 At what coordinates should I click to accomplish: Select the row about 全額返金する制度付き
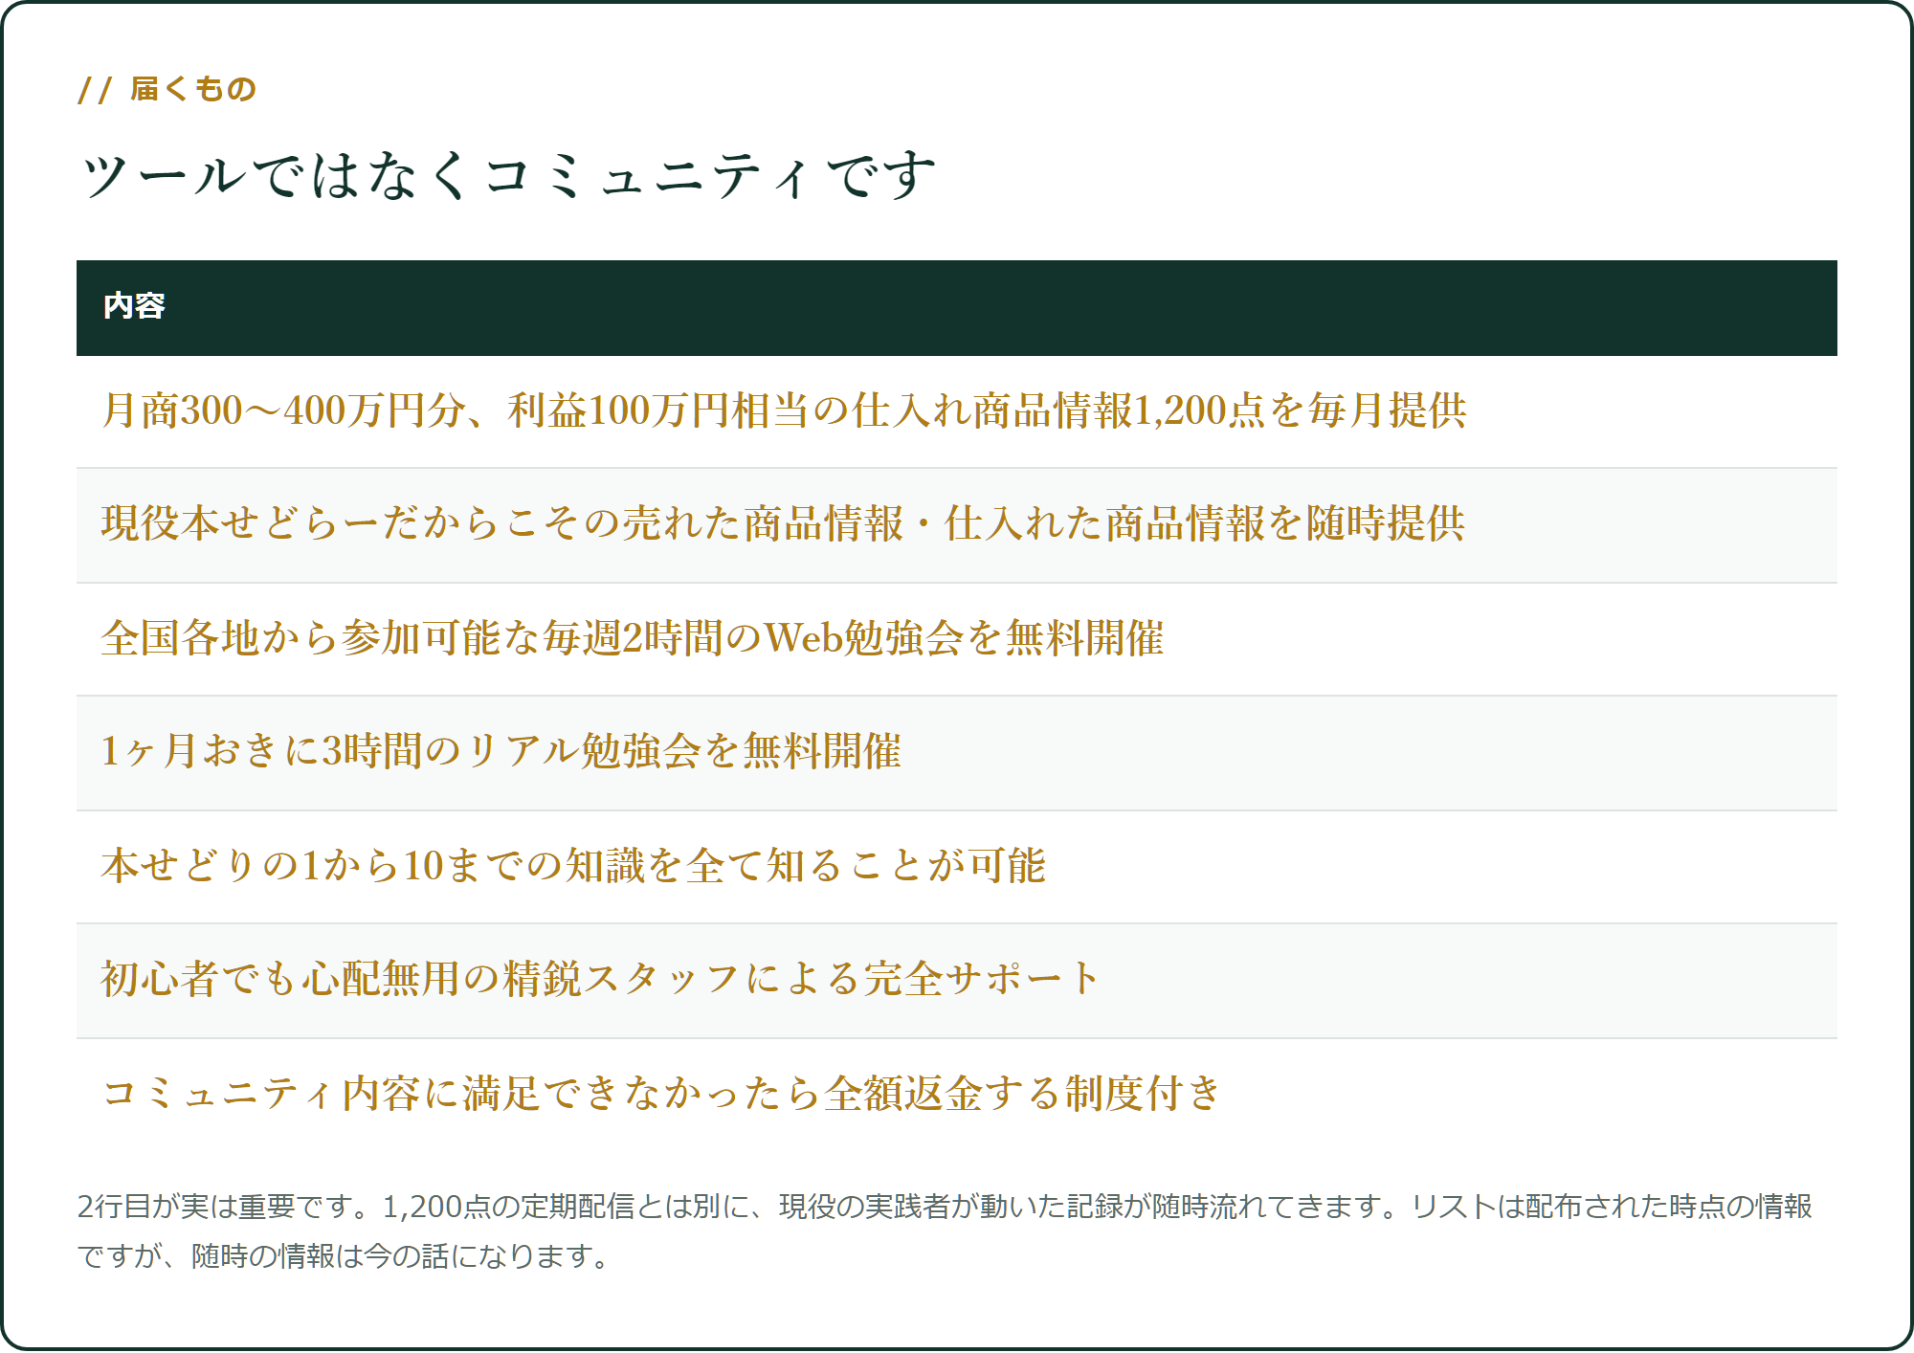coord(957,1094)
